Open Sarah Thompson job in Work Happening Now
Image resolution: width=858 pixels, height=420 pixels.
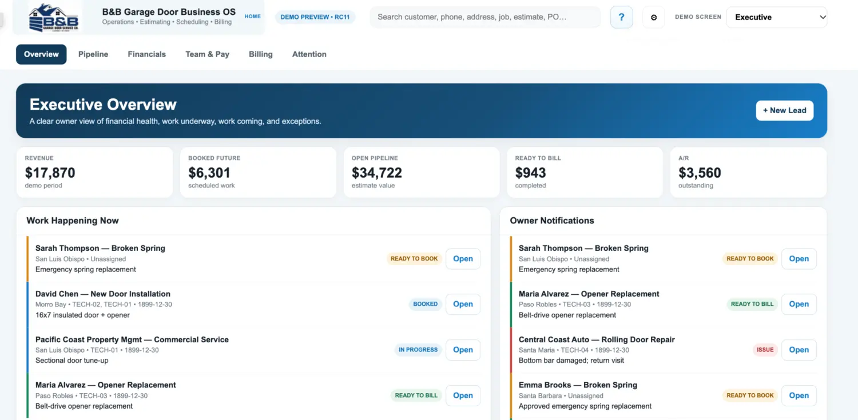pos(463,259)
